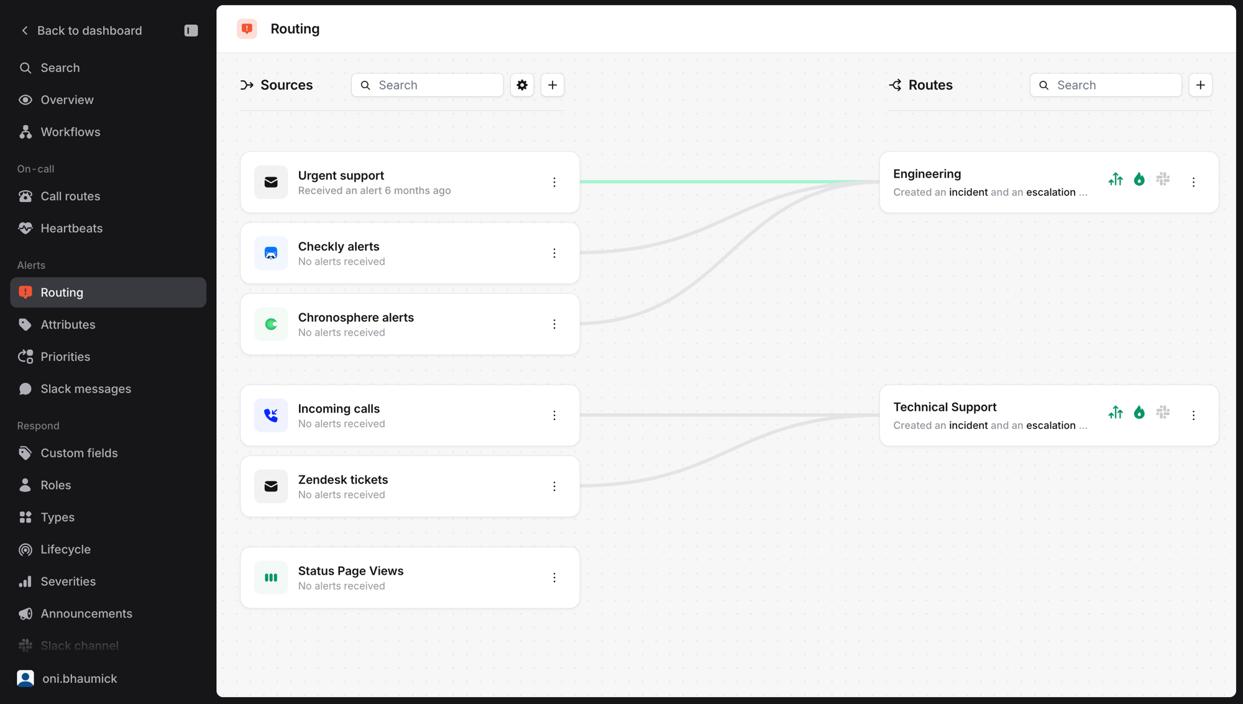This screenshot has height=704, width=1243.
Task: Click Technical Support escalation arrows icon
Action: 1116,413
